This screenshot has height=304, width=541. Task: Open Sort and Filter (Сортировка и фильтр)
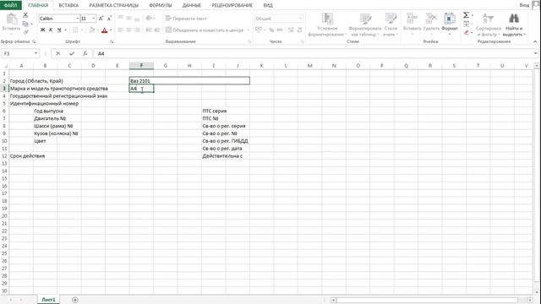(489, 24)
